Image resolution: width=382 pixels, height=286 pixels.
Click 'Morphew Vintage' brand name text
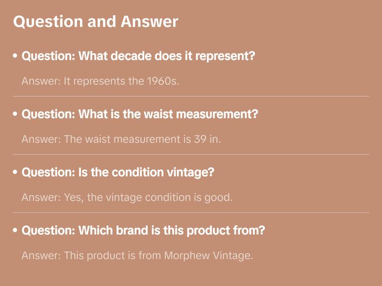[208, 256]
